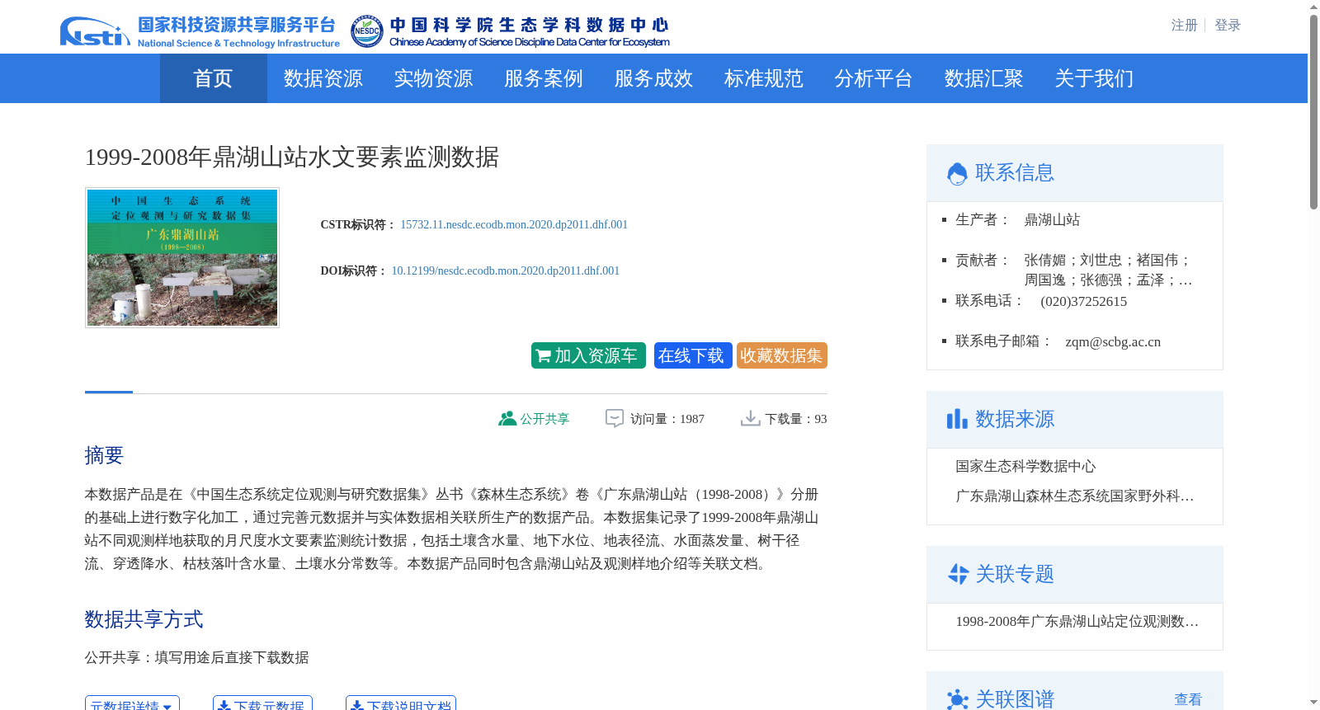
Task: Open the 国家生态科学数据中心 source link
Action: click(1025, 467)
